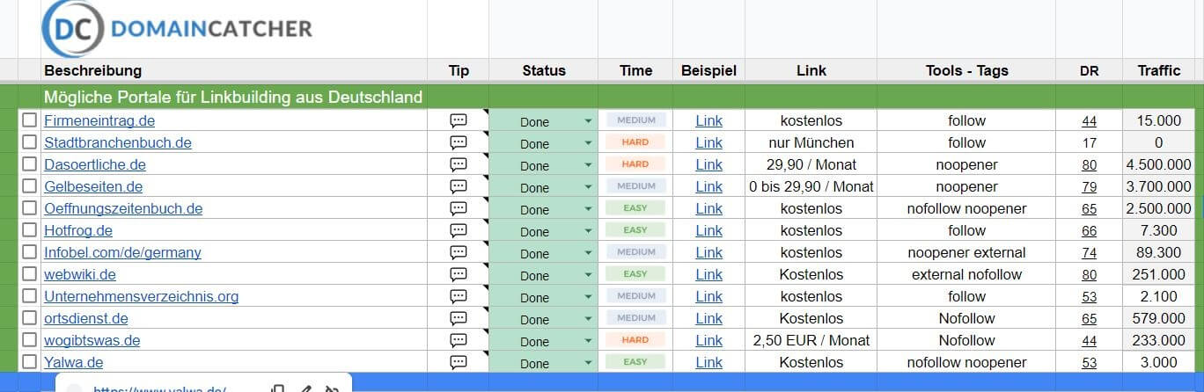Open the wogibtswas.de hyperlink
This screenshot has height=392, width=1204.
point(92,340)
